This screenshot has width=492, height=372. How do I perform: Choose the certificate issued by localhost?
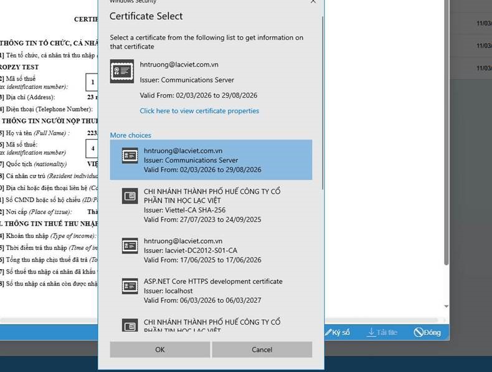(212, 291)
